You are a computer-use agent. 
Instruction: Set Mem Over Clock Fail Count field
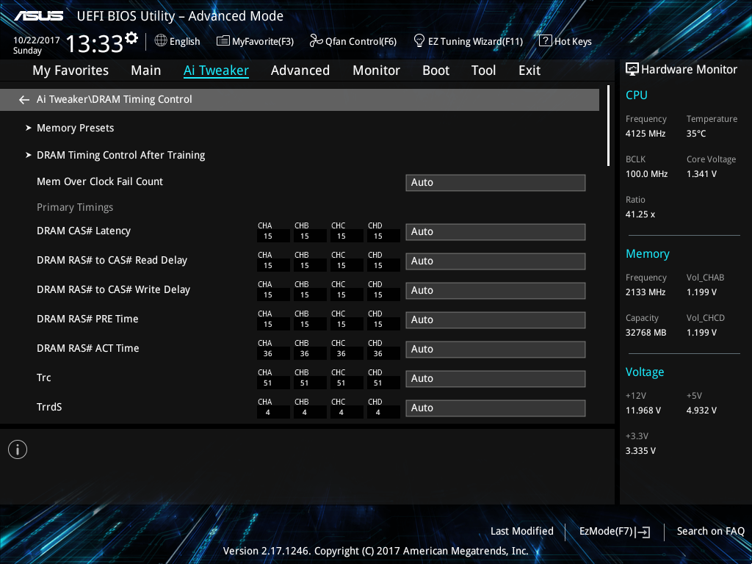(x=496, y=183)
